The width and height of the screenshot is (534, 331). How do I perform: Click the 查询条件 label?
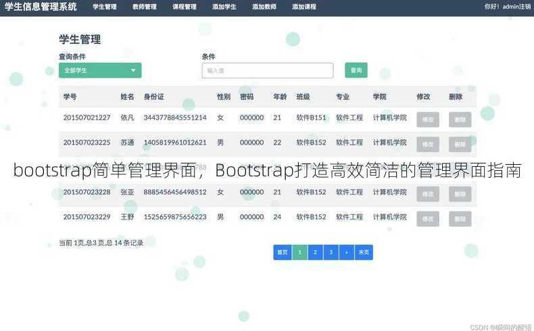pos(72,57)
